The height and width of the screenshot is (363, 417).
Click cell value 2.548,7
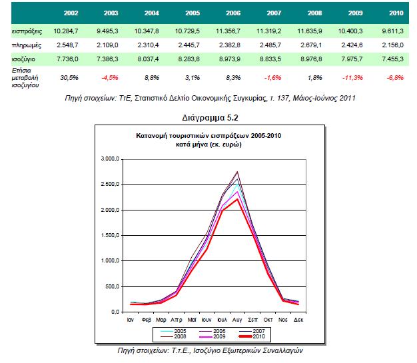(67, 45)
